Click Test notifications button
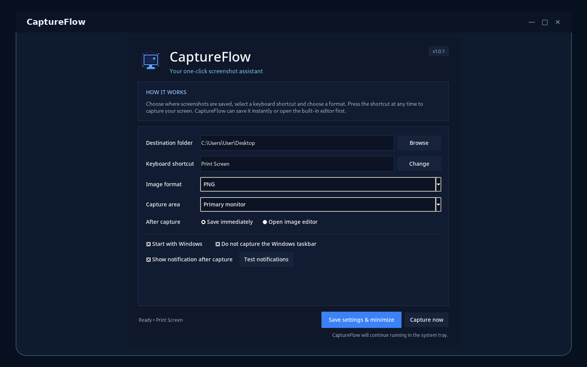Image resolution: width=587 pixels, height=367 pixels. pos(266,259)
